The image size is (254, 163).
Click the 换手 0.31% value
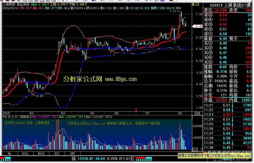tap(222, 90)
